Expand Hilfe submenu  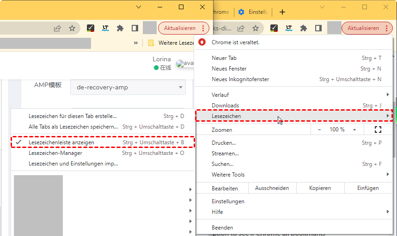293,212
